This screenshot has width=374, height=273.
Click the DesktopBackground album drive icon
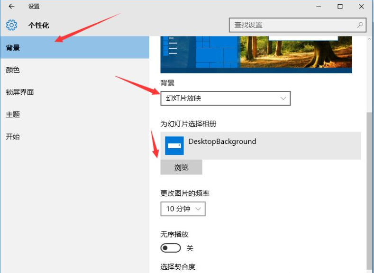[x=174, y=146]
